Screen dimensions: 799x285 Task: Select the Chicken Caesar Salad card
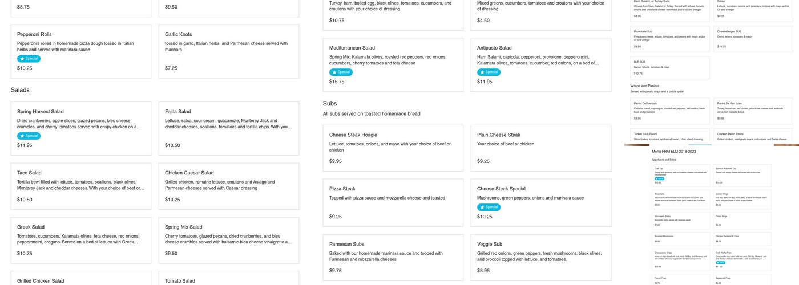coord(228,186)
